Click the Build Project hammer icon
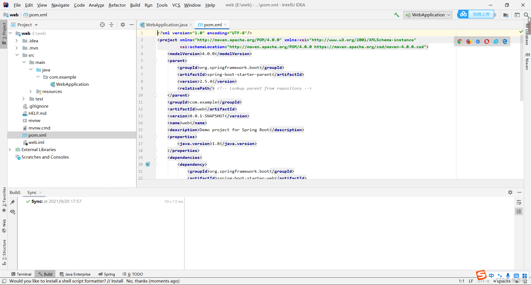 [x=397, y=15]
